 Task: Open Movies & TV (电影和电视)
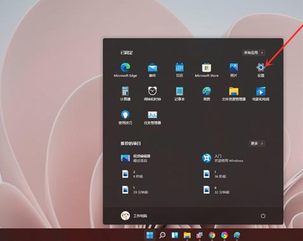[x=260, y=94]
